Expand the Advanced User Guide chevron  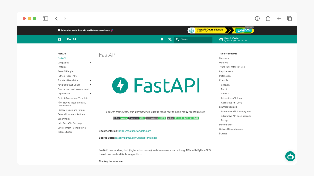tap(90, 85)
